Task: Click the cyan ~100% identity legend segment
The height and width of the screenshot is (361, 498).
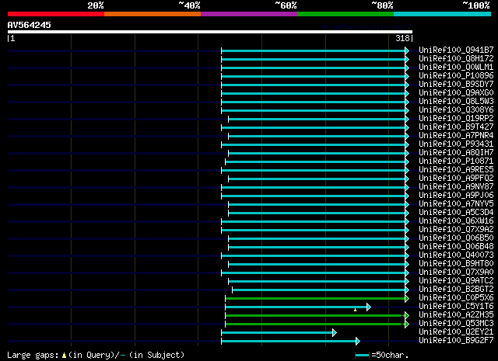Action: tap(443, 14)
